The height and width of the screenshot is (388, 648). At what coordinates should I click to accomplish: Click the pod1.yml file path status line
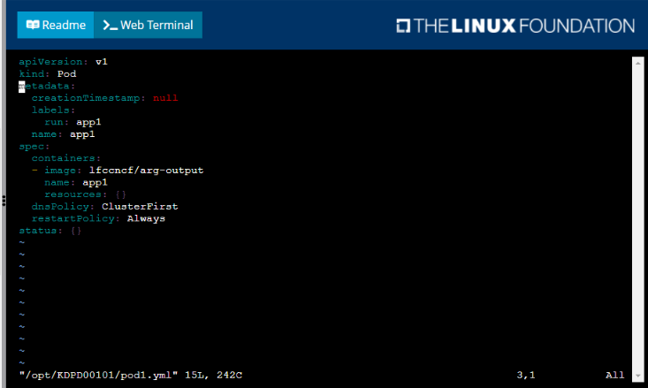(131, 376)
